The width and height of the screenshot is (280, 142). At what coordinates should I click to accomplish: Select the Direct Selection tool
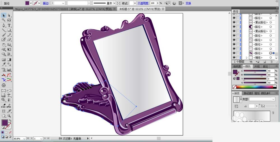[9, 15]
